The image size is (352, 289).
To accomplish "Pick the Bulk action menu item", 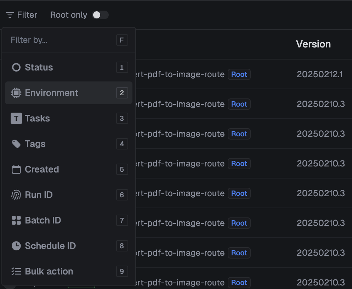I will (x=49, y=271).
